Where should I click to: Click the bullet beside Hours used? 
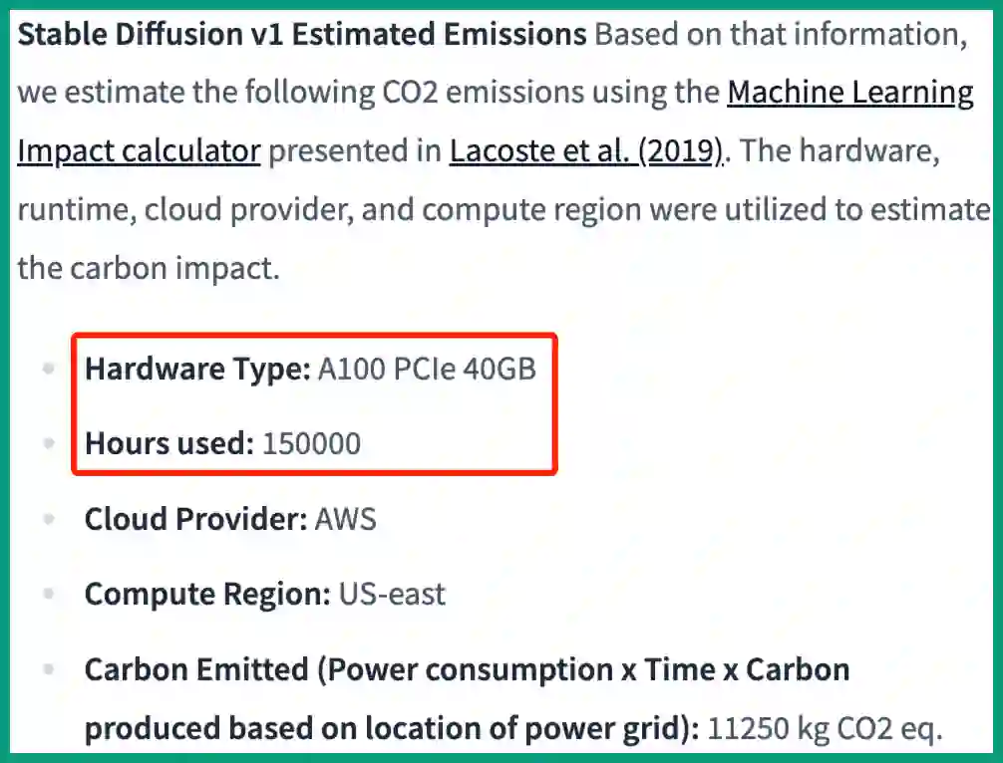(48, 443)
